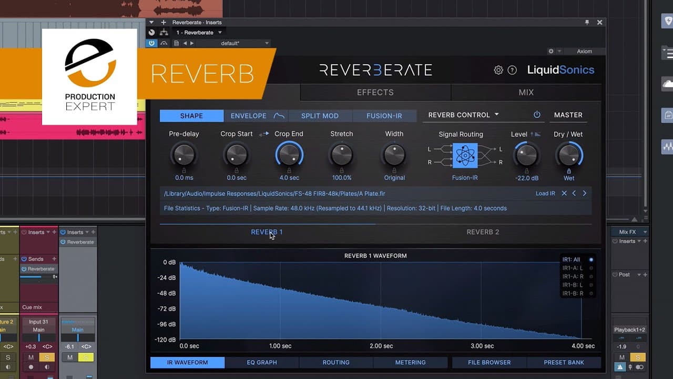Open Reverberate settings gear icon
Viewport: 673px width, 379px height.
tap(498, 70)
